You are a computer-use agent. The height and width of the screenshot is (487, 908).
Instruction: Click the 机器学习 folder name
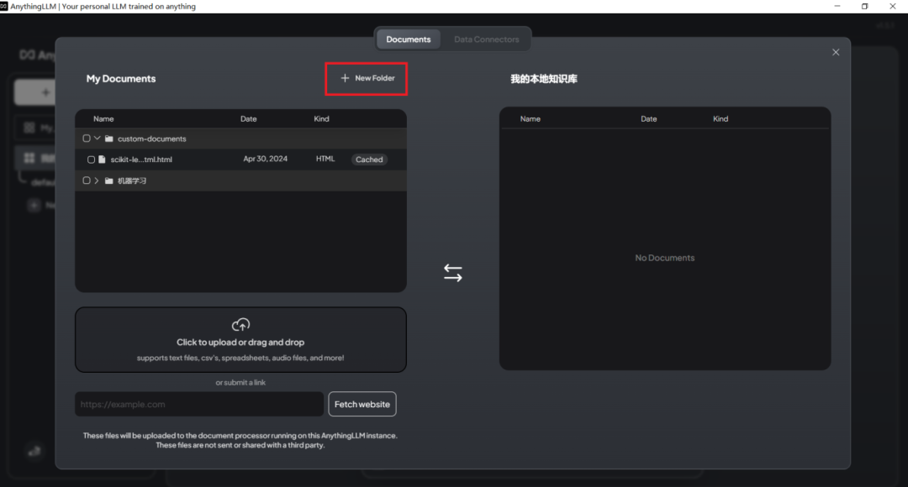pos(132,181)
